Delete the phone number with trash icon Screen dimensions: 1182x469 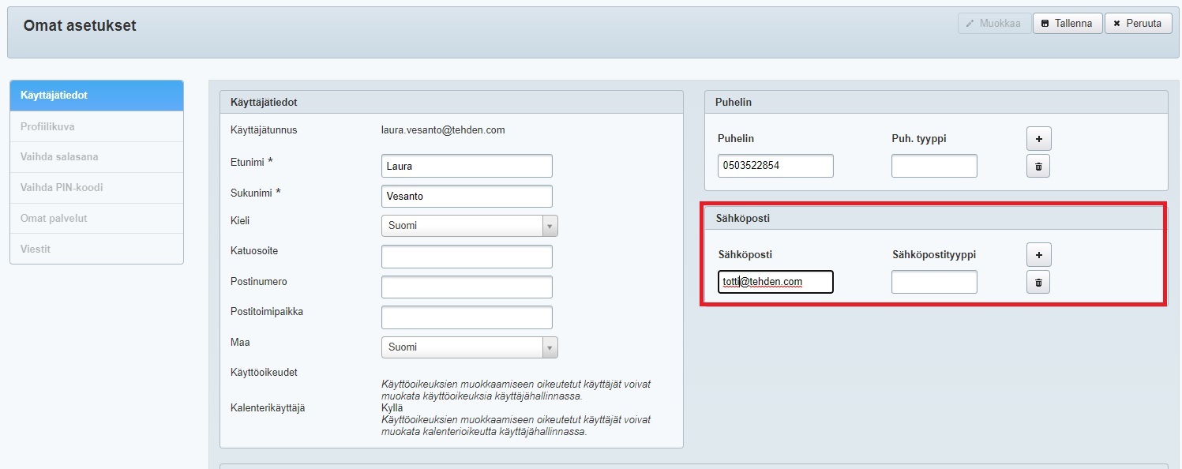pos(1038,166)
